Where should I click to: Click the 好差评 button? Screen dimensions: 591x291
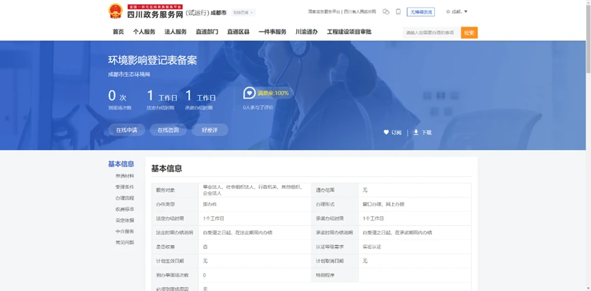[x=209, y=130]
